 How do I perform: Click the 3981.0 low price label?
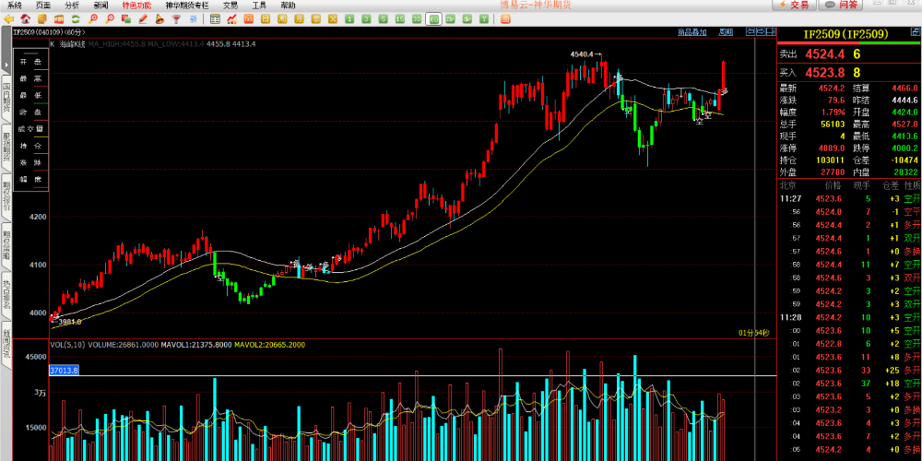(x=70, y=322)
